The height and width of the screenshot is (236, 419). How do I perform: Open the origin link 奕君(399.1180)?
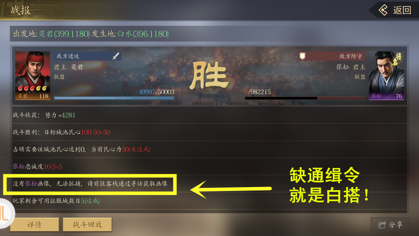click(x=65, y=34)
